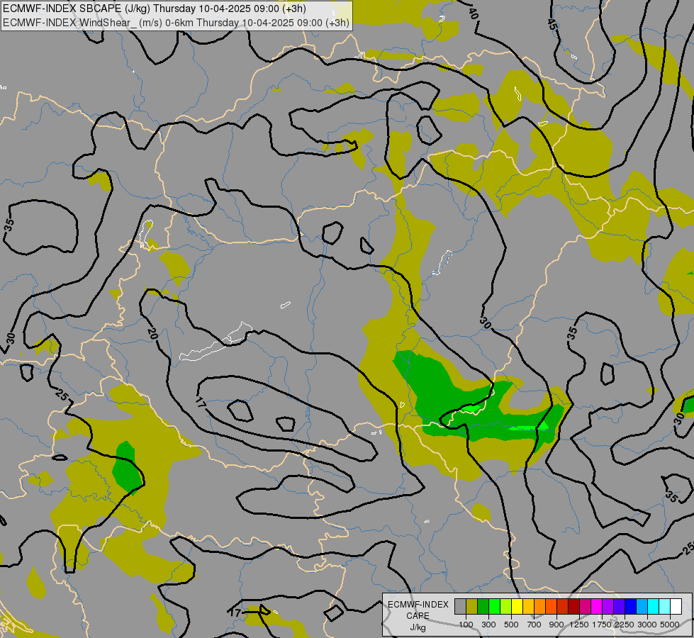The height and width of the screenshot is (638, 694).
Task: Click the 500 legend value
Action: pyautogui.click(x=511, y=625)
